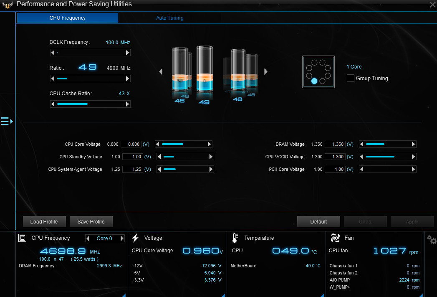This screenshot has width=437, height=297.
Task: Expand the Temperature panel corner arrow
Action: click(x=322, y=295)
